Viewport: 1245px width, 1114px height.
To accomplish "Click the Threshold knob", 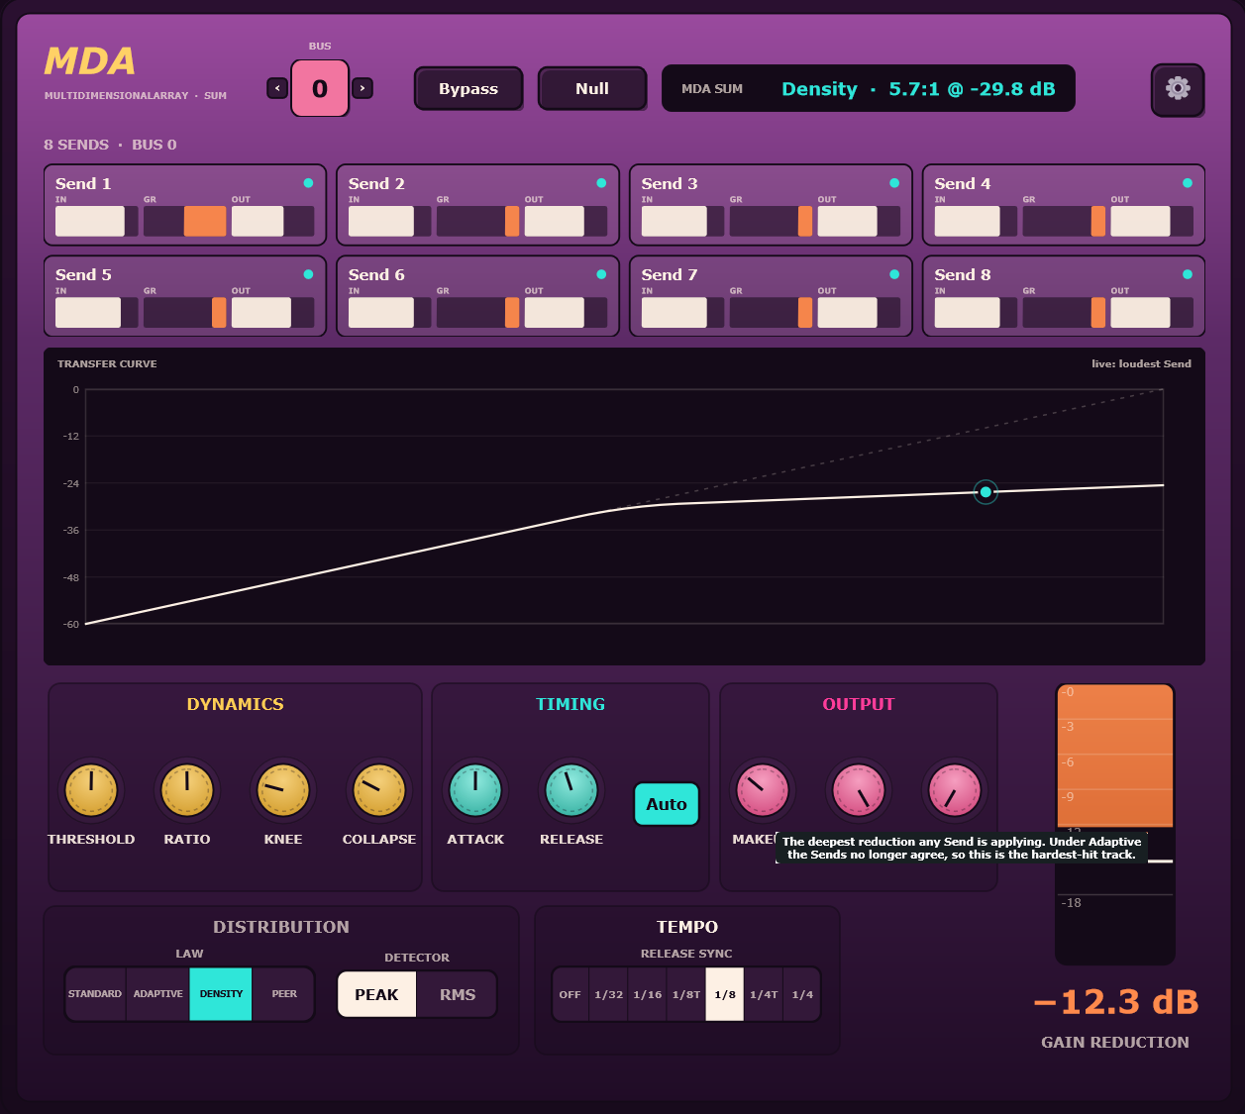I will tap(91, 790).
